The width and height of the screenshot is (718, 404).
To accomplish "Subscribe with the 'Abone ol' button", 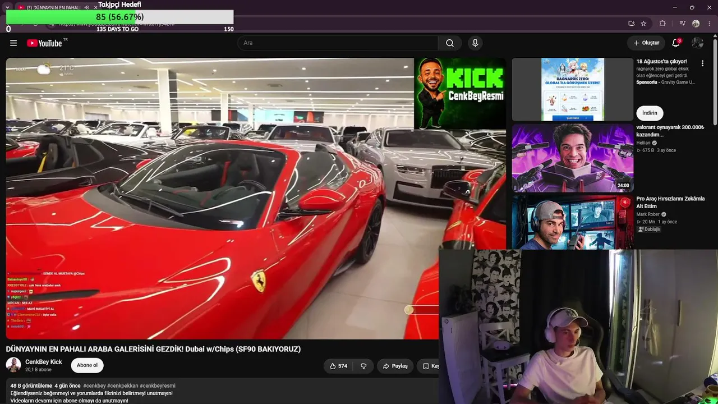I will [87, 365].
